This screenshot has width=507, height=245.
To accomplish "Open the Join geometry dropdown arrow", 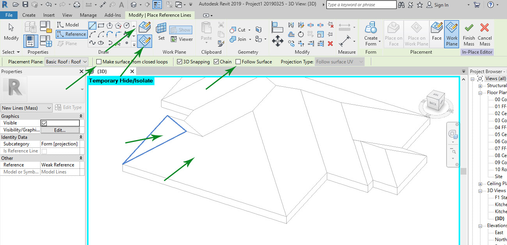I will click(x=250, y=39).
